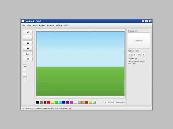The image size is (173, 129).
Task: Toggle the P primary/secondary color button
Action: [105, 102]
